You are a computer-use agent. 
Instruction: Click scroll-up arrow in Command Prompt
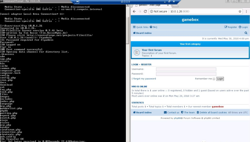(127, 5)
